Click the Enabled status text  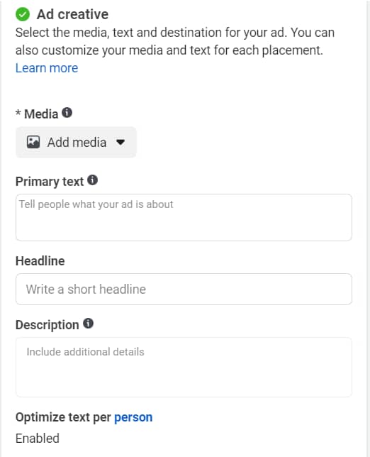click(x=38, y=439)
